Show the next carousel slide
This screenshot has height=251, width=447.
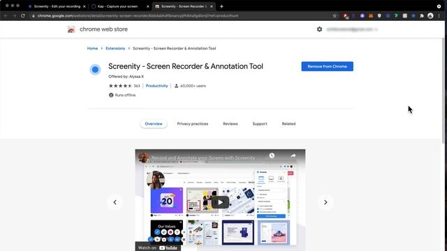(325, 202)
